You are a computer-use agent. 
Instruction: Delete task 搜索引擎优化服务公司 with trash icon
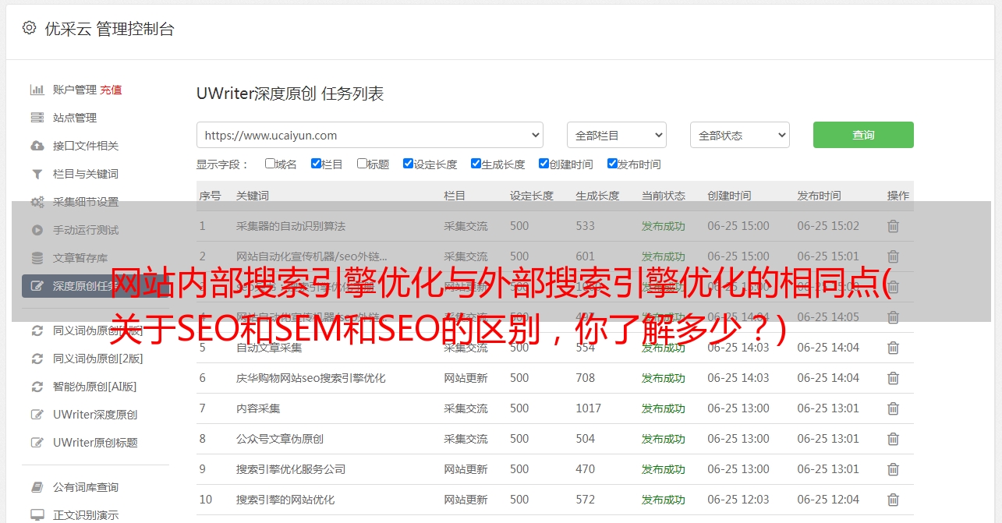[x=894, y=469]
